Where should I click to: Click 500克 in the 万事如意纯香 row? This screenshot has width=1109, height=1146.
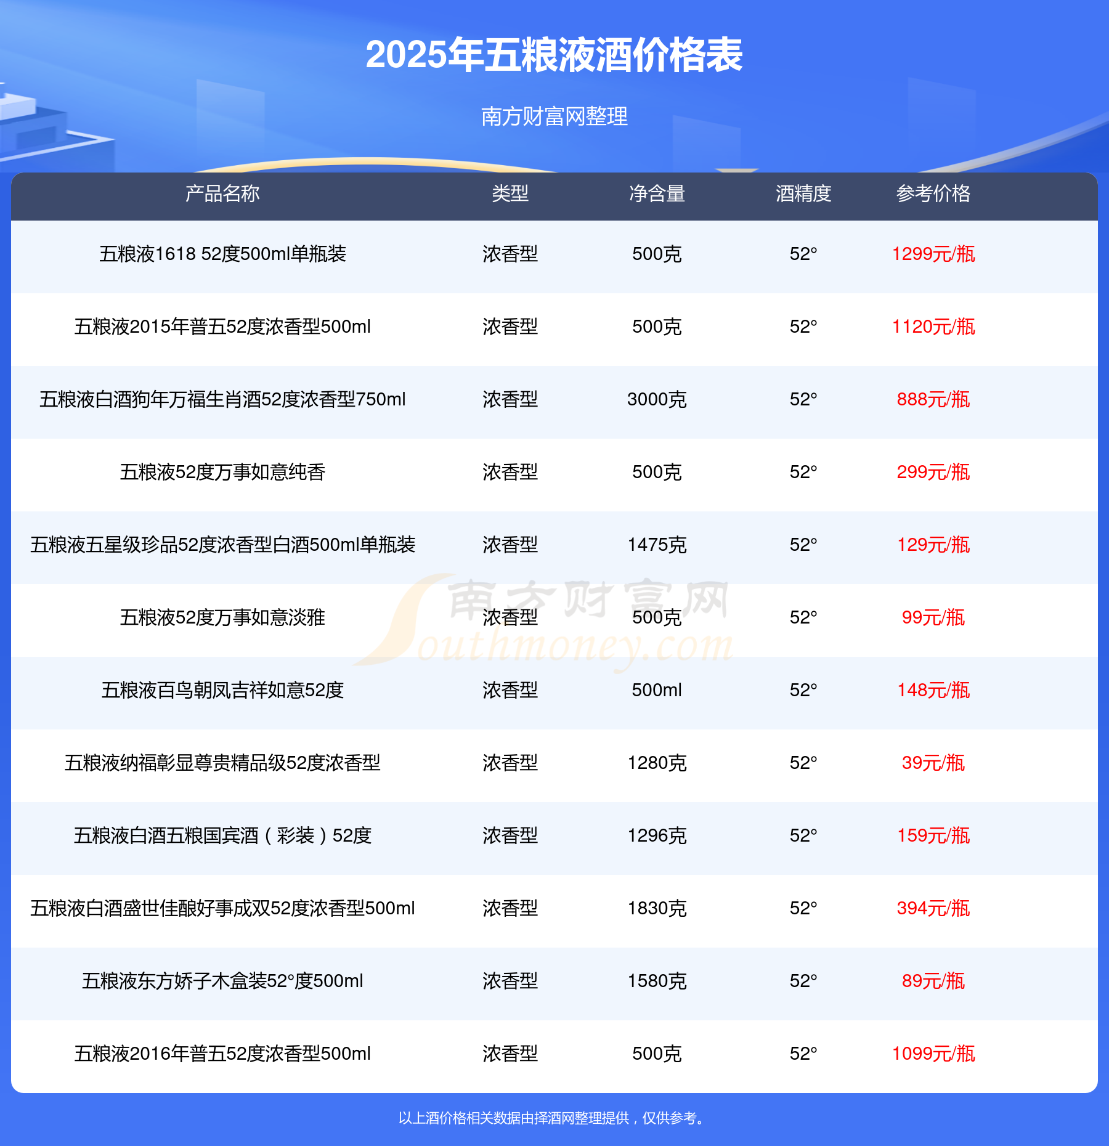pos(657,472)
